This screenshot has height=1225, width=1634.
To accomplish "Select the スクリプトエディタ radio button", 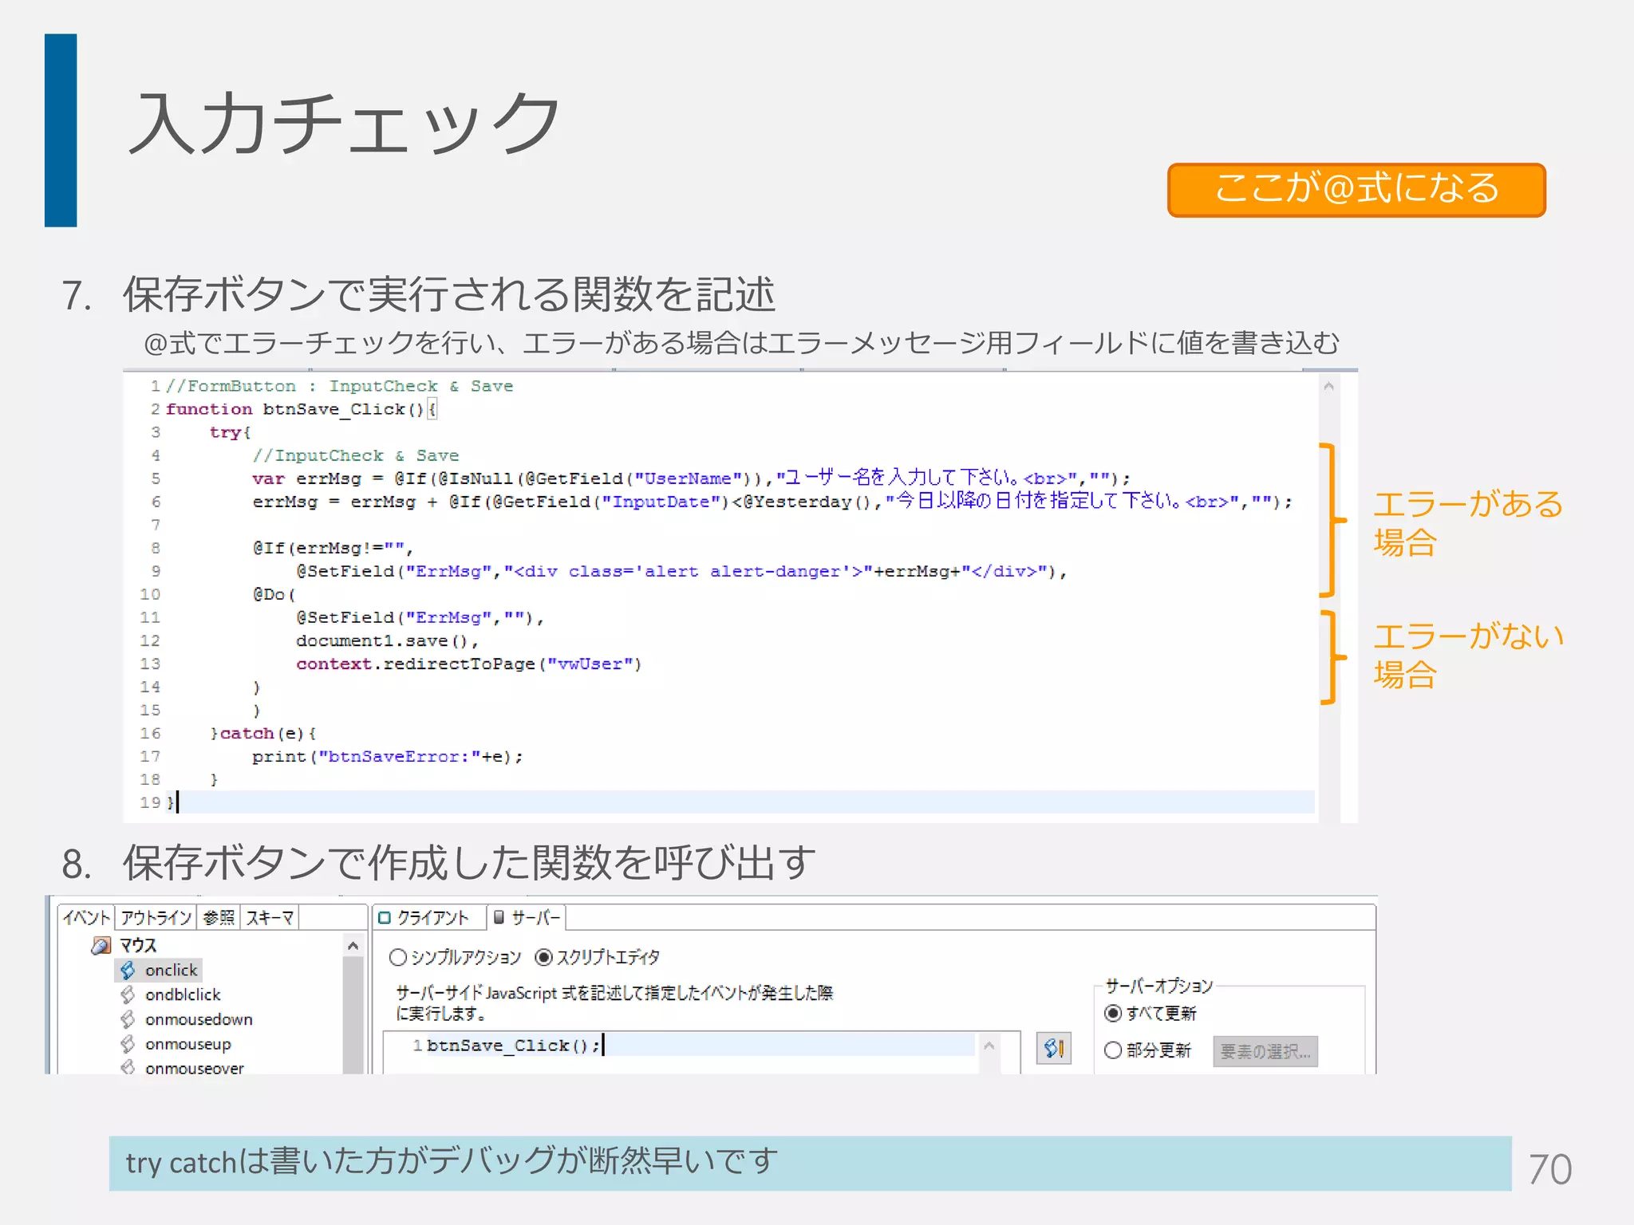I will [544, 957].
